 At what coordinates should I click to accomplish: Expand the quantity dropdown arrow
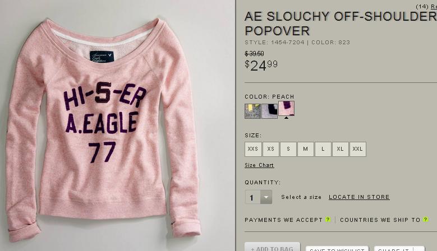[266, 197]
